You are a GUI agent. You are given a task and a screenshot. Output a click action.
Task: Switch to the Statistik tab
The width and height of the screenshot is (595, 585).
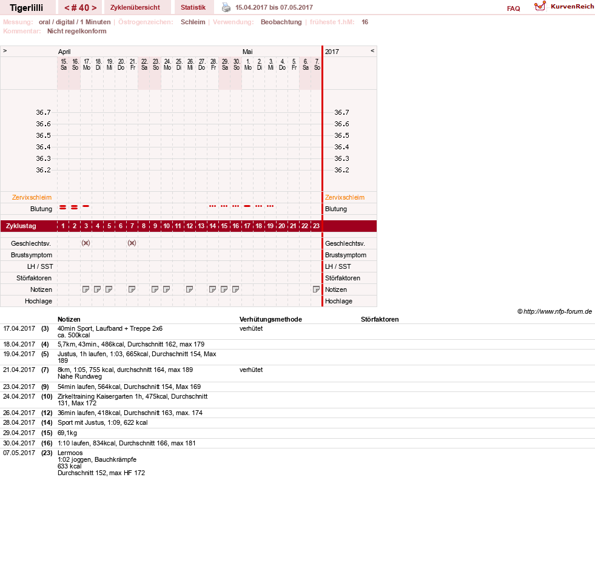[193, 7]
